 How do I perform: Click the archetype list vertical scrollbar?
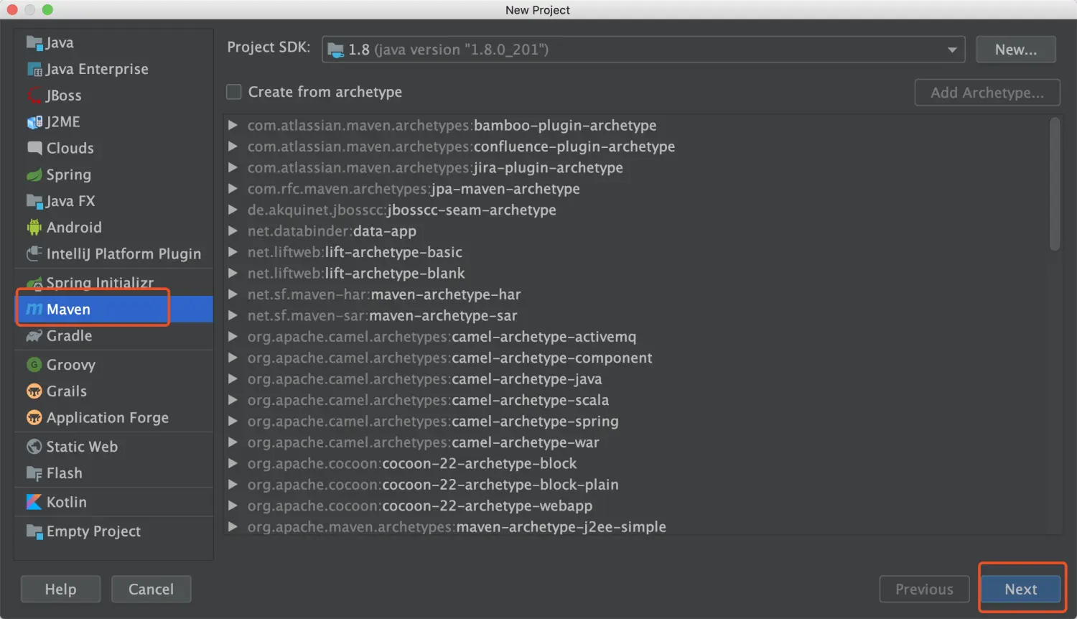coord(1055,185)
